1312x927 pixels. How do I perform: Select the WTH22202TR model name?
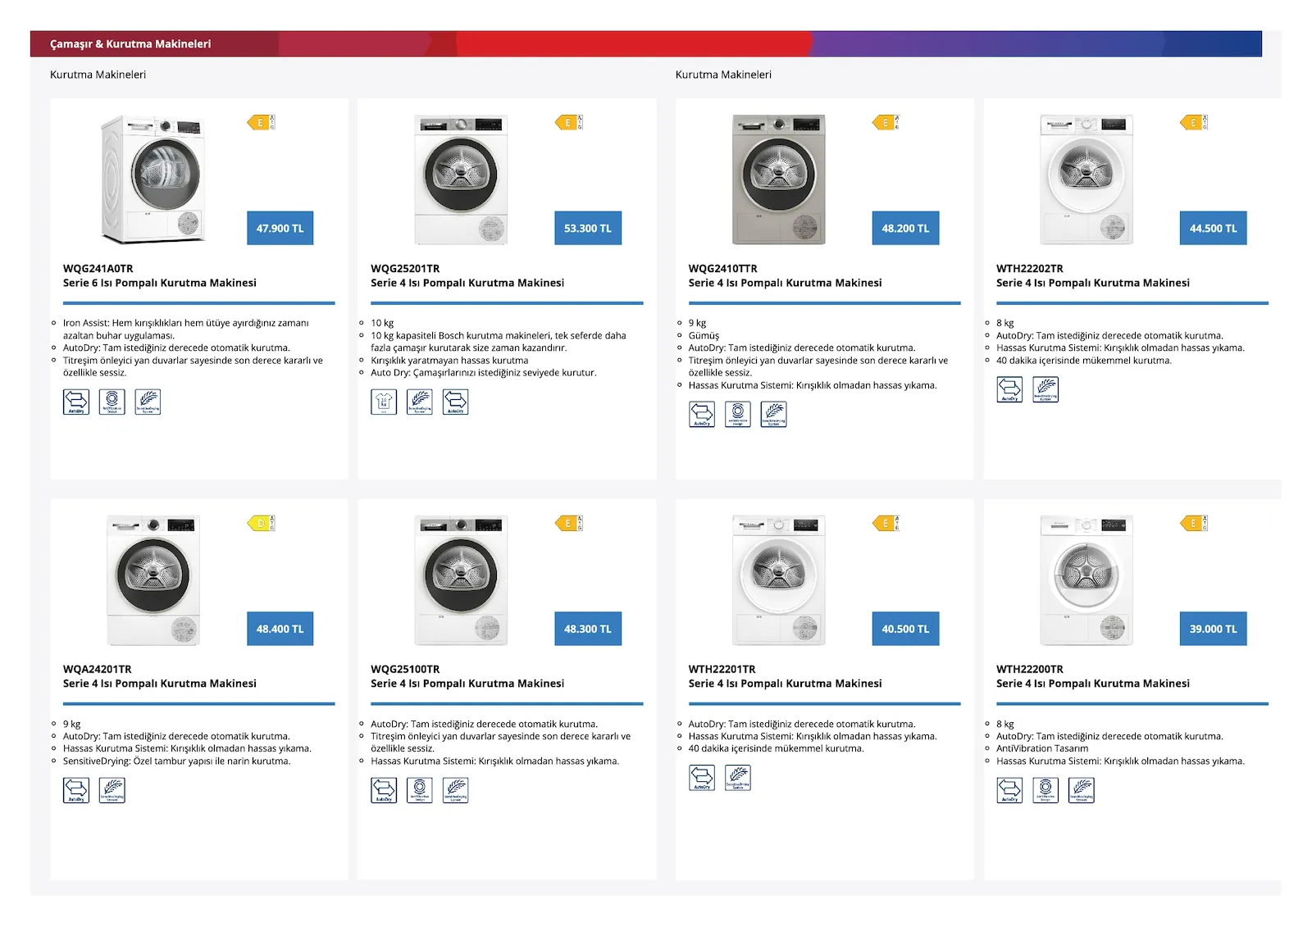coord(1030,269)
